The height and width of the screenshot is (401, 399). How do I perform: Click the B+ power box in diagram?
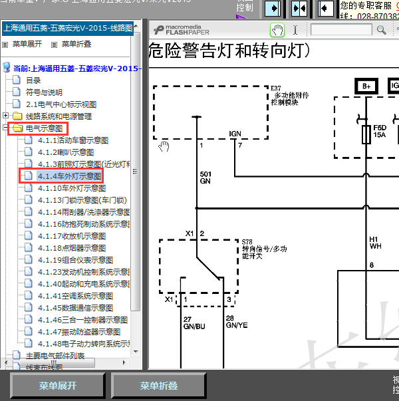coord(366,86)
